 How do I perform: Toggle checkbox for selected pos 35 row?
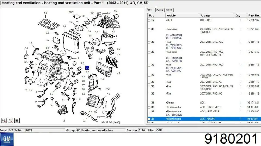click(x=149, y=119)
